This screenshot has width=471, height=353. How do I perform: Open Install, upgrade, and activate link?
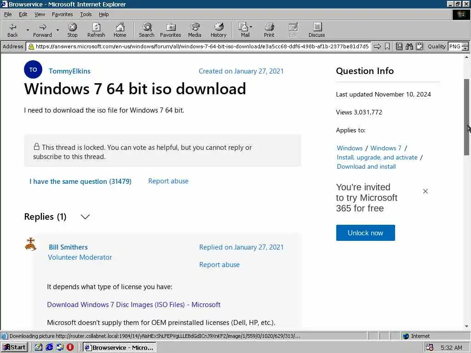click(x=377, y=157)
